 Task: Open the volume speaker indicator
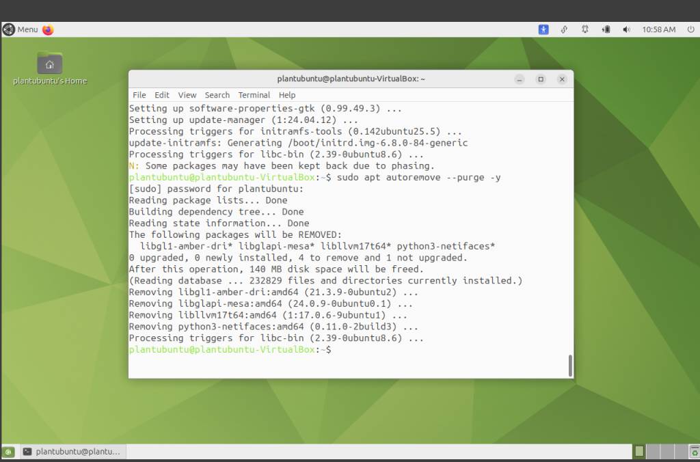625,29
